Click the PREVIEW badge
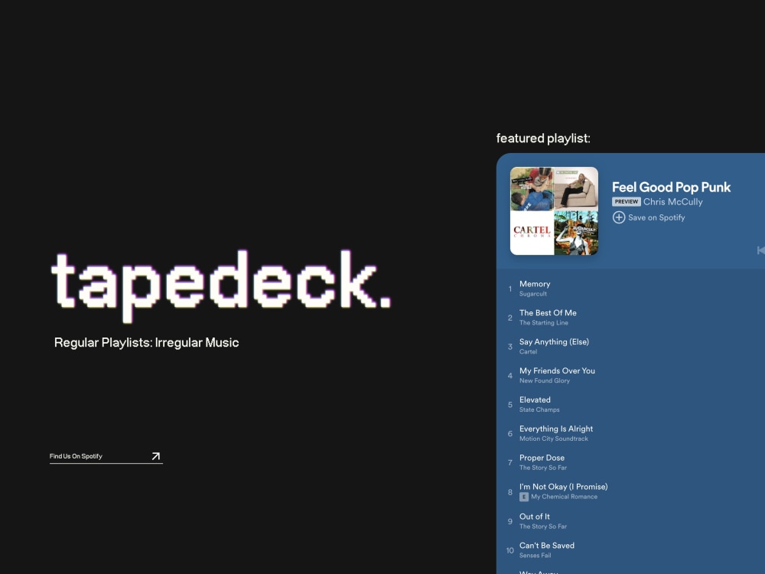The height and width of the screenshot is (574, 765). pyautogui.click(x=626, y=201)
